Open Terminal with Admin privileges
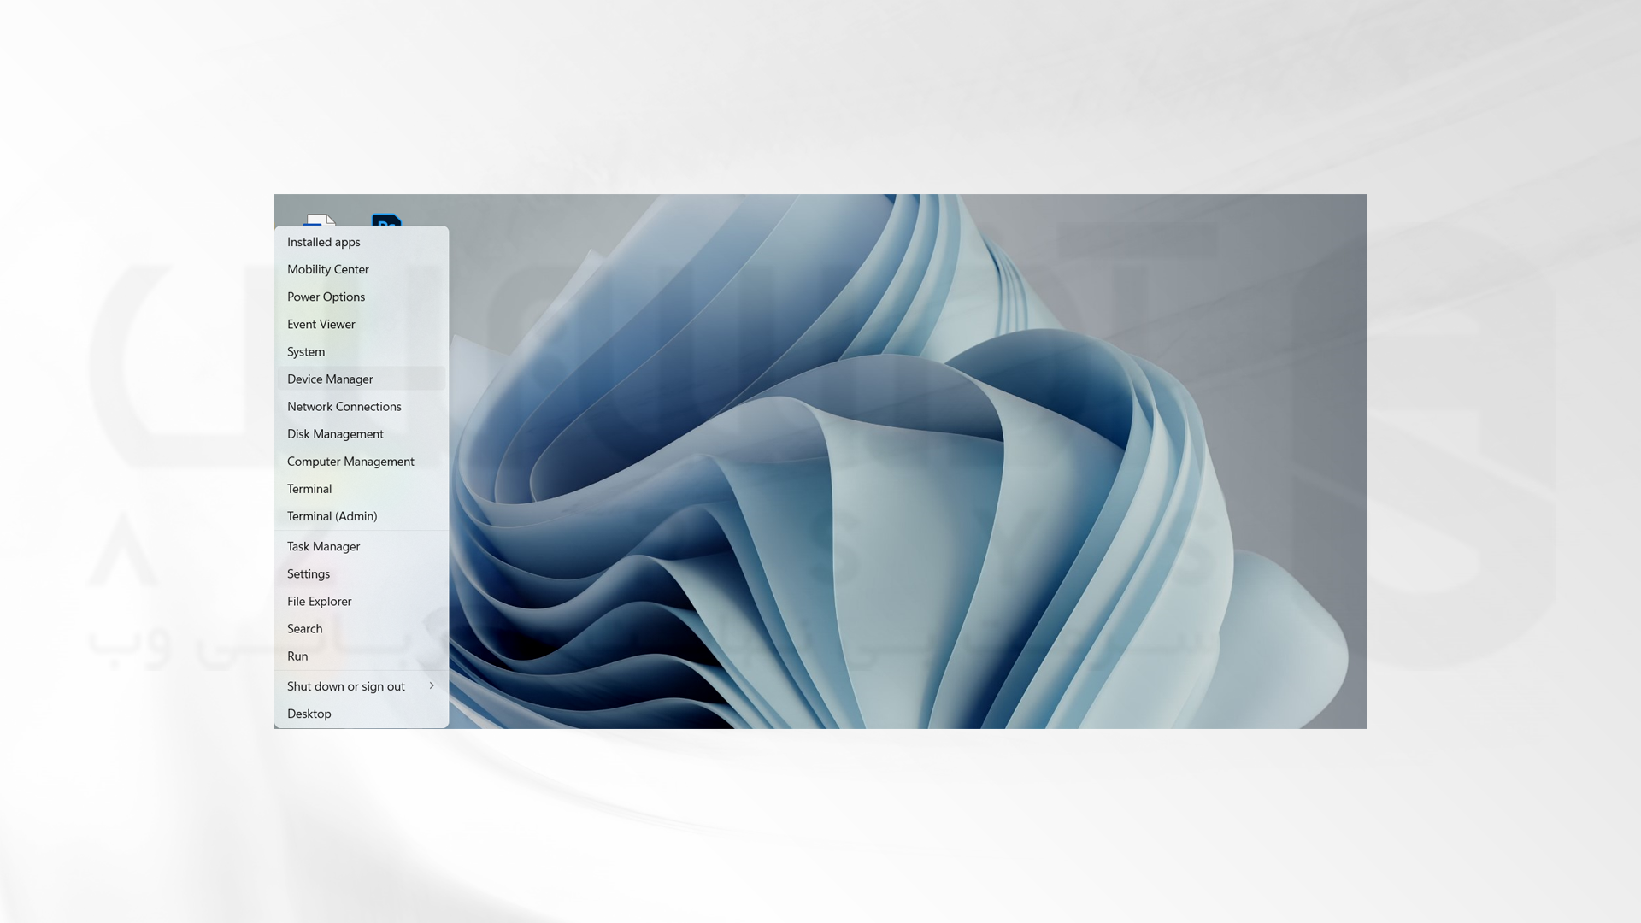 (332, 515)
